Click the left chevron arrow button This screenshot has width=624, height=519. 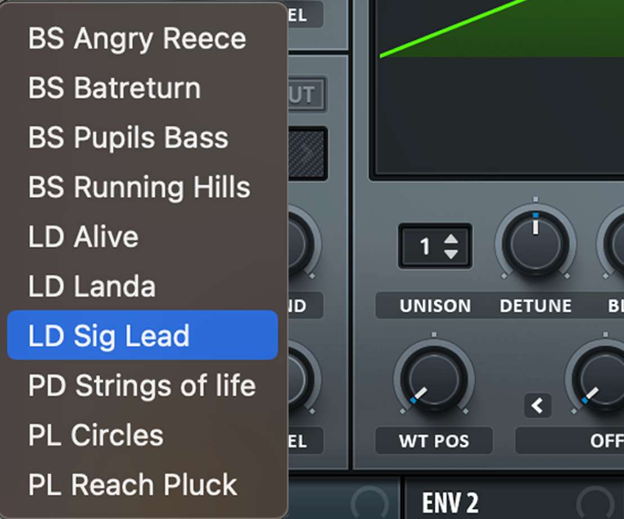tap(537, 406)
